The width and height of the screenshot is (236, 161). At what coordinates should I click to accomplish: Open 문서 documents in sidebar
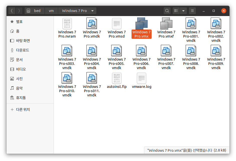pos(30,60)
